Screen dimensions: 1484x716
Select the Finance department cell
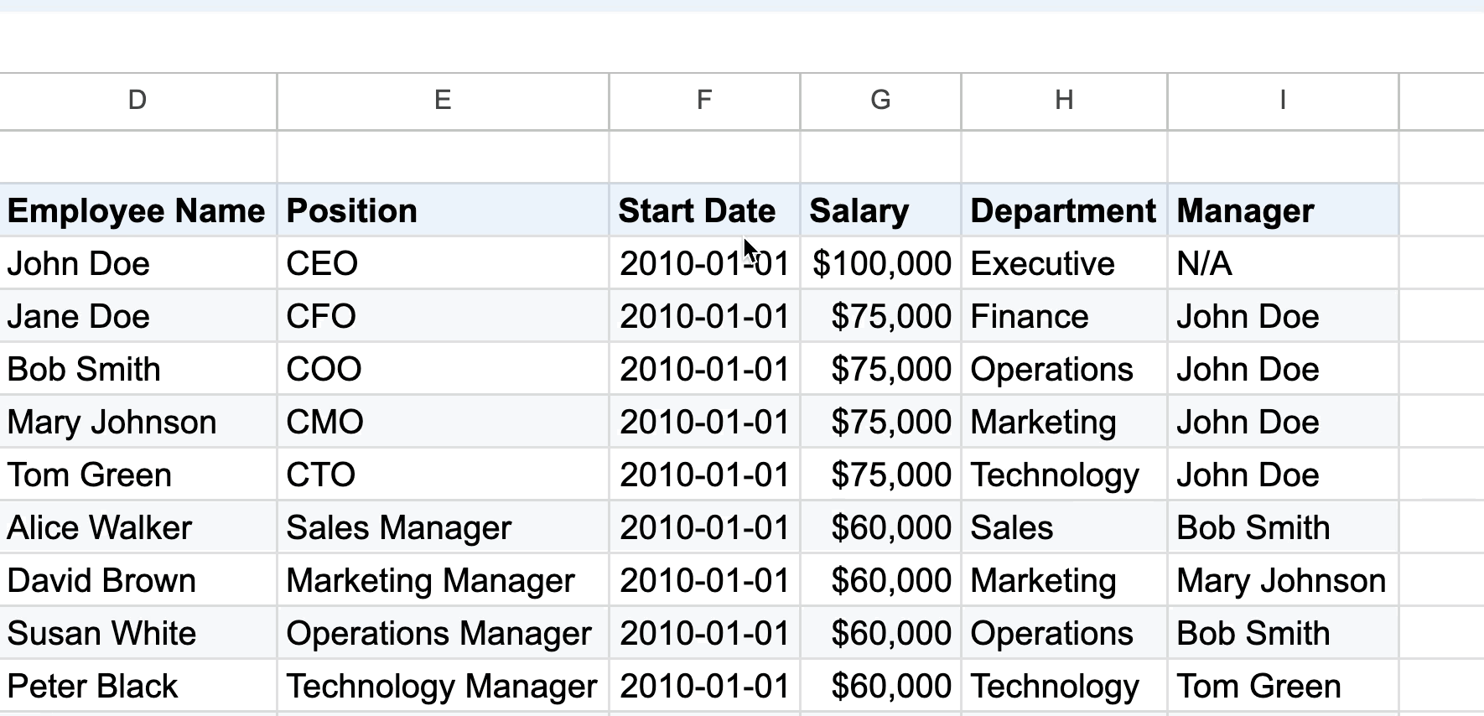click(1030, 317)
